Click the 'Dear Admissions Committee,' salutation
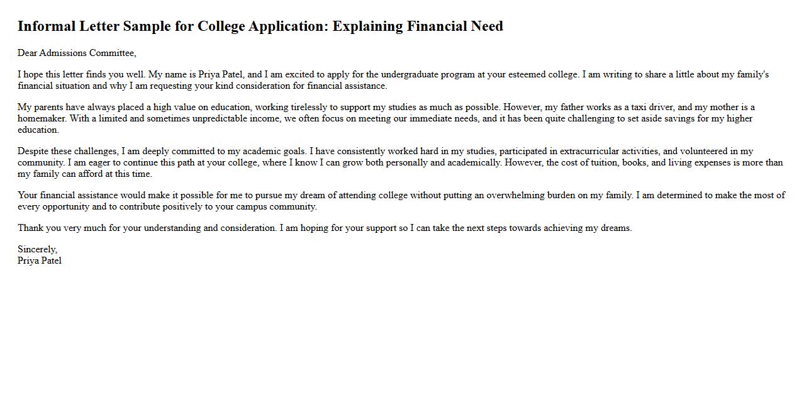804x409 pixels. point(77,53)
